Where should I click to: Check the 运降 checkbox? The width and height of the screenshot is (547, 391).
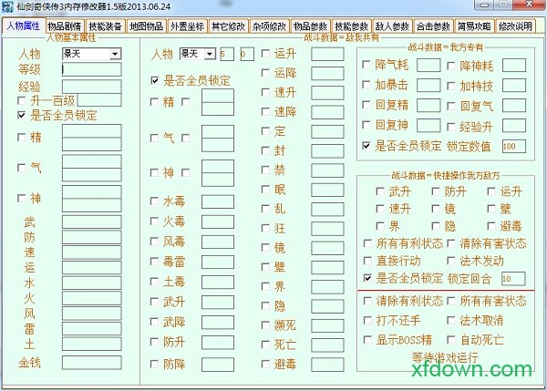coord(266,73)
